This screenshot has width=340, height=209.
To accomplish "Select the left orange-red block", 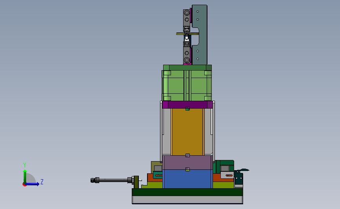I will 151,178.
